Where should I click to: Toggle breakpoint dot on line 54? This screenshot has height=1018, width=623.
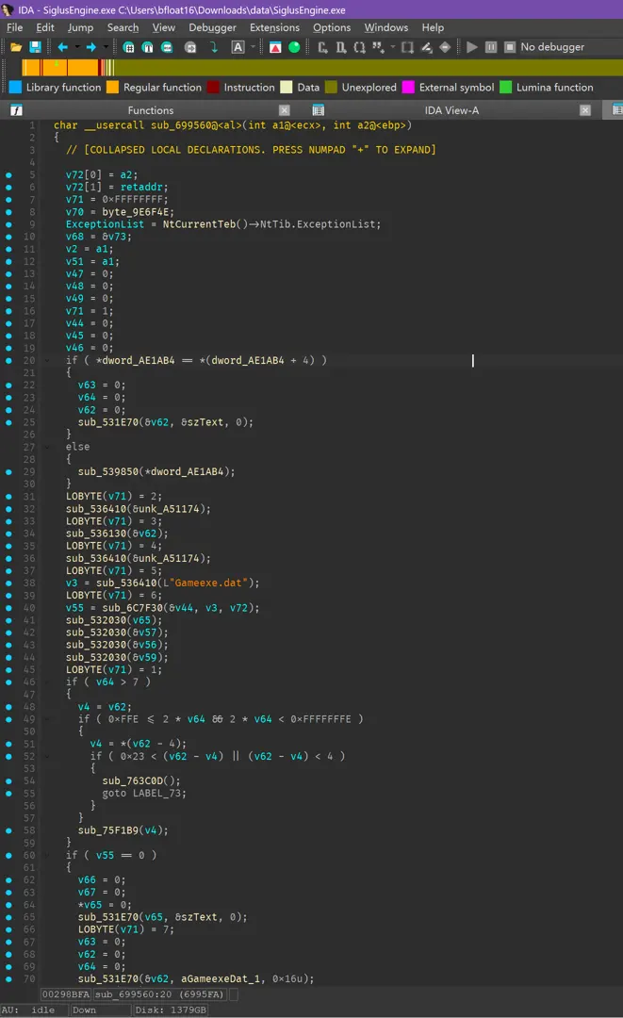tap(8, 781)
